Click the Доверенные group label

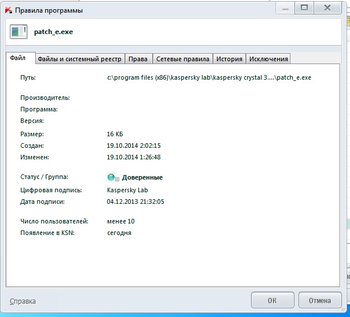pos(142,178)
